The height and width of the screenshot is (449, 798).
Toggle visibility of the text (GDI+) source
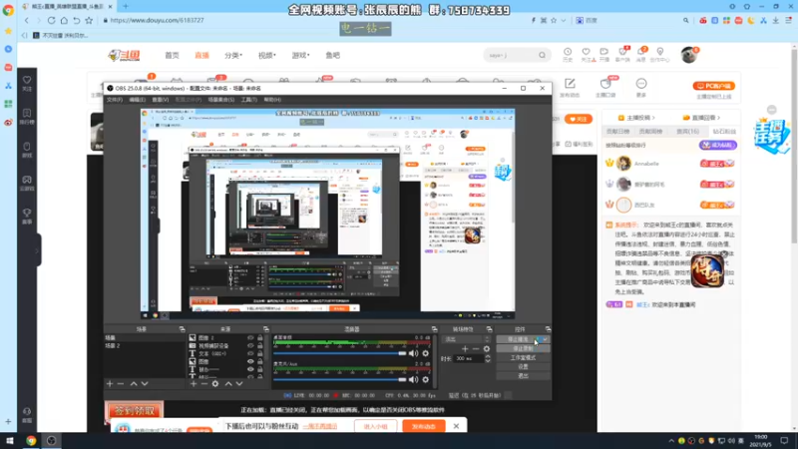250,353
